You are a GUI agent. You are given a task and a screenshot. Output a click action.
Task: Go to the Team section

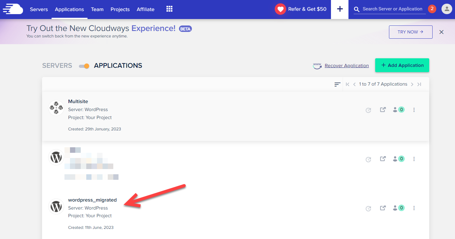click(97, 9)
